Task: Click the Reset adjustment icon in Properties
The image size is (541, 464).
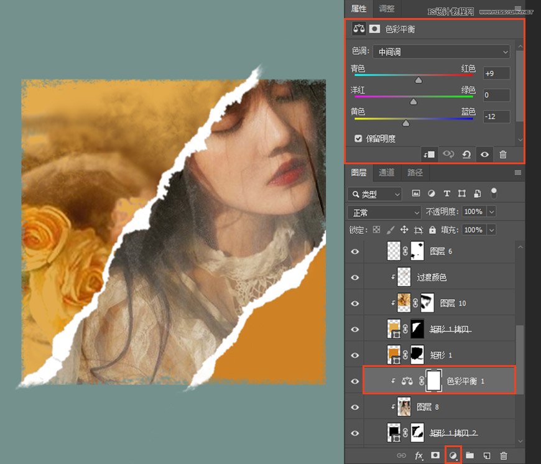Action: click(466, 155)
